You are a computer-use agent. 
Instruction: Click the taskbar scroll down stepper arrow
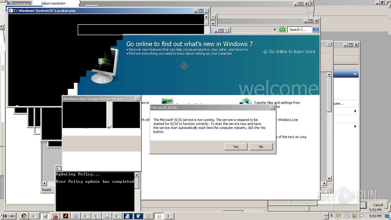[326, 218]
